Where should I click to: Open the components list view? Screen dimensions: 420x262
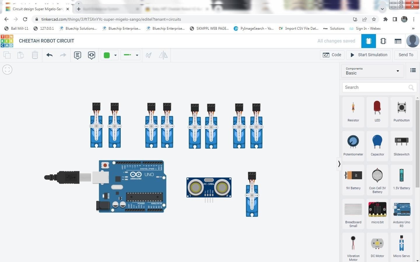tap(413, 70)
